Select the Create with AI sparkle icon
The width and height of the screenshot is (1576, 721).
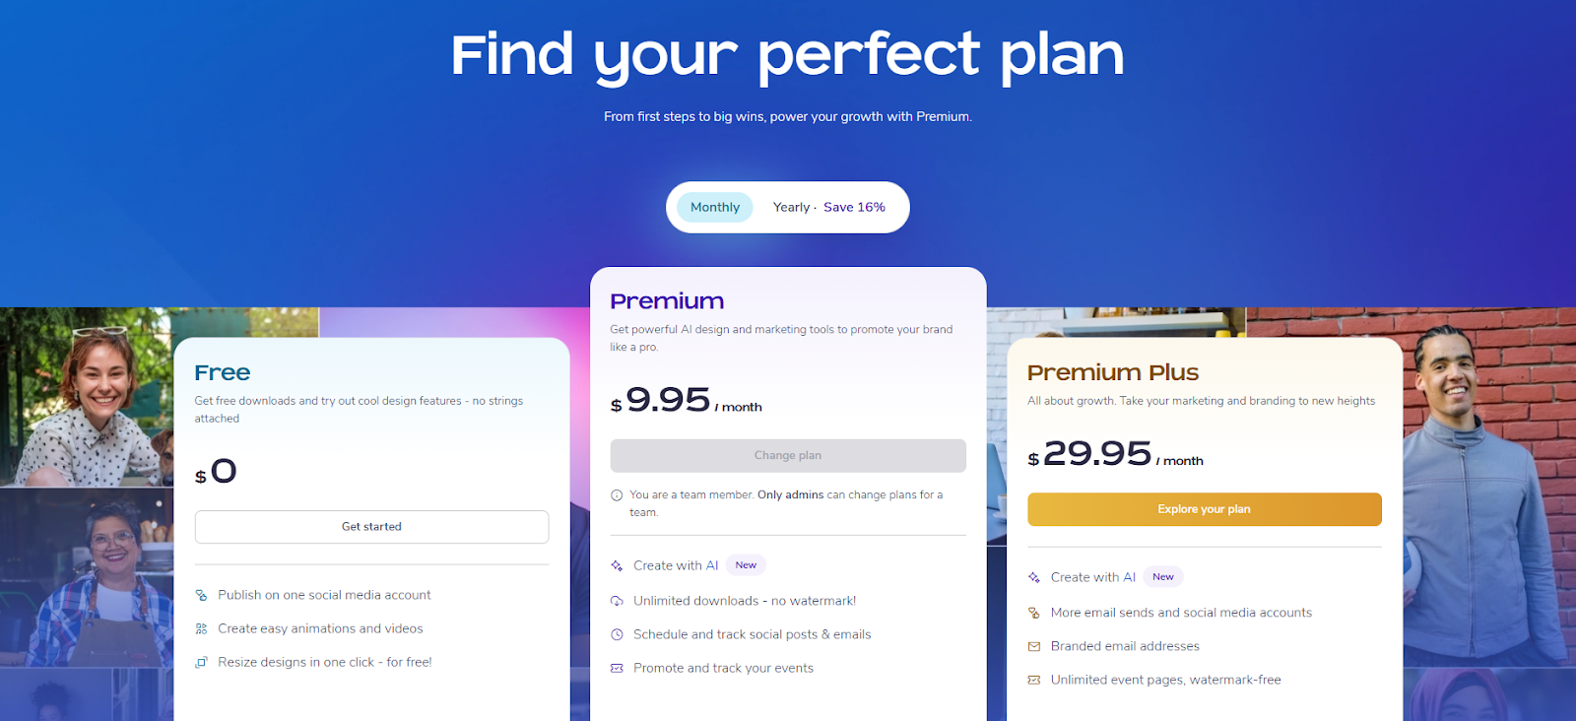619,564
